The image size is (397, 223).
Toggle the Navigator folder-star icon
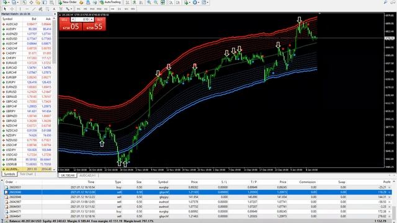click(38, 2)
